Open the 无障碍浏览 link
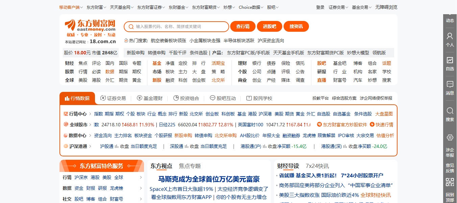 386,7
